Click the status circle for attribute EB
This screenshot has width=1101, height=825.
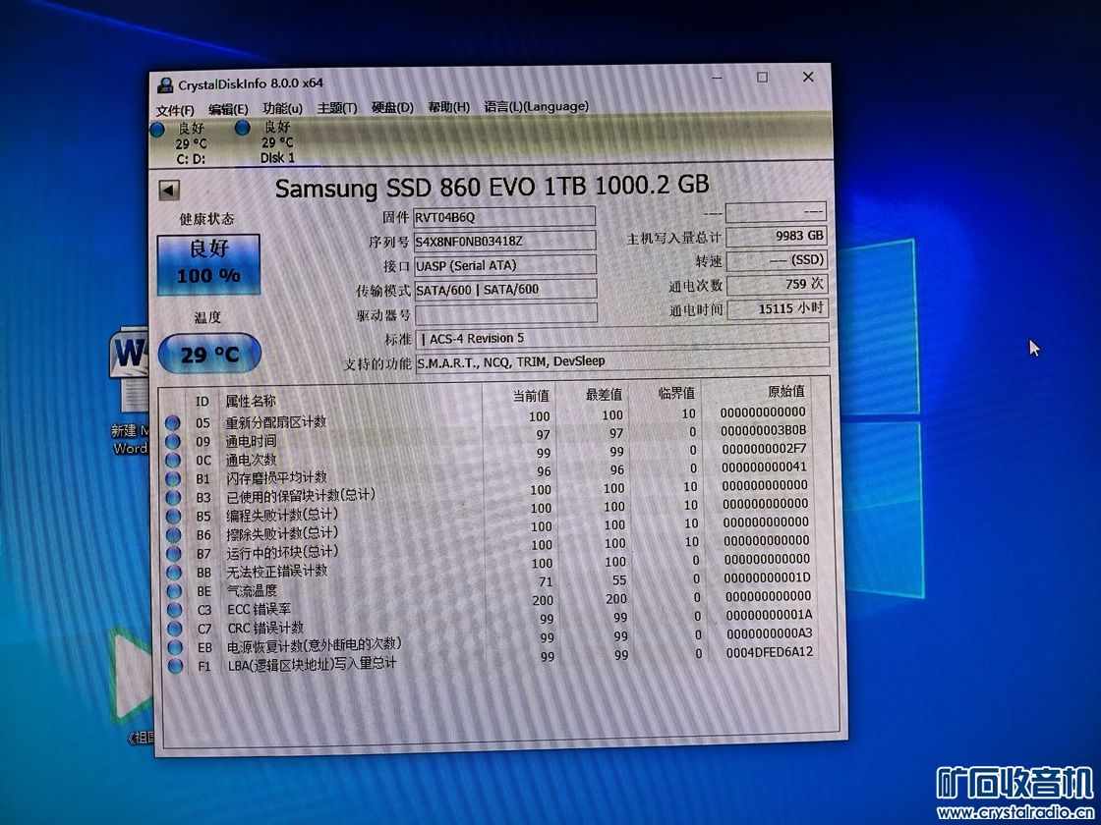[176, 647]
